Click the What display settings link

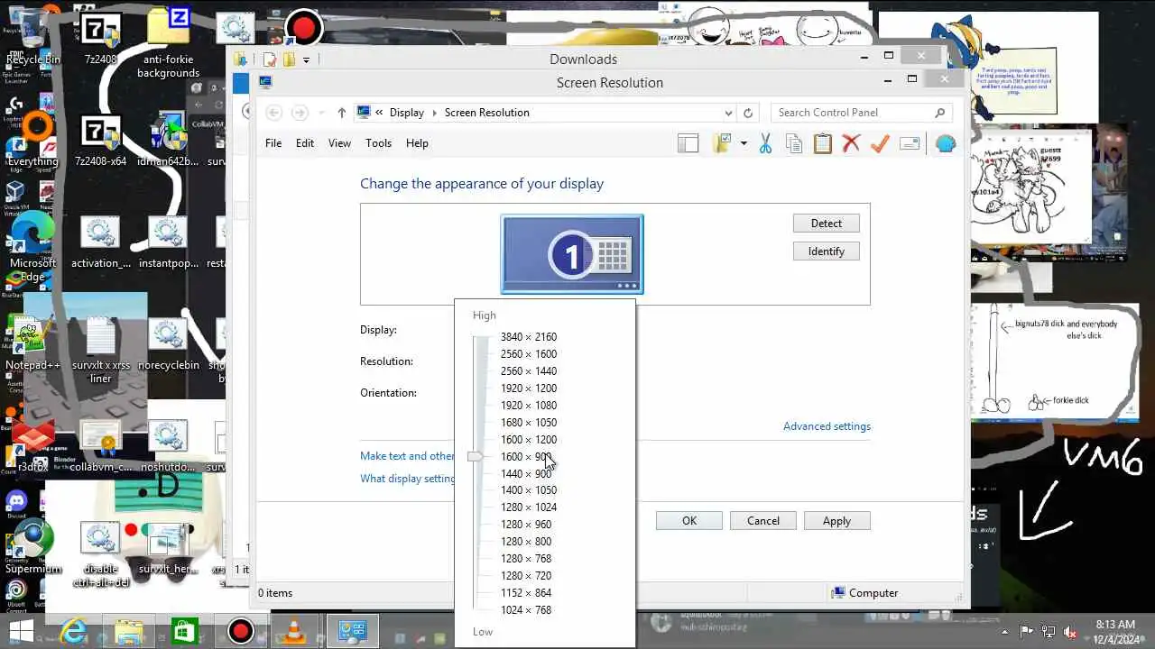pyautogui.click(x=407, y=479)
